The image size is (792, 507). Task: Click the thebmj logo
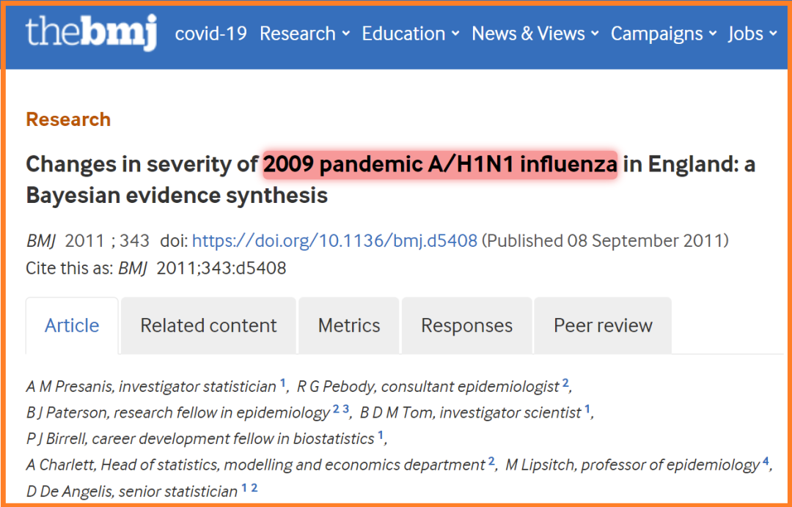pyautogui.click(x=92, y=33)
